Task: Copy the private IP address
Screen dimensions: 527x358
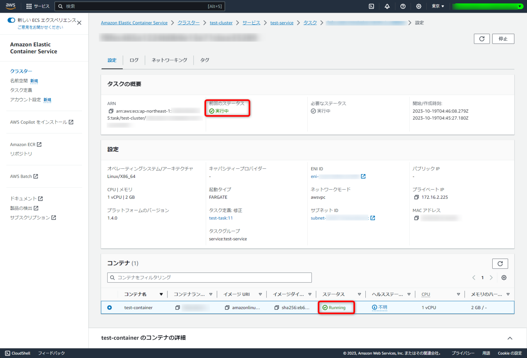Action: [x=416, y=197]
